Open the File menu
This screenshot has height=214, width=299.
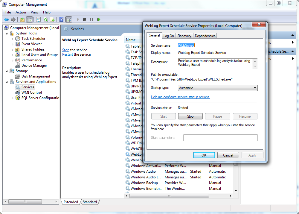(x=8, y=12)
